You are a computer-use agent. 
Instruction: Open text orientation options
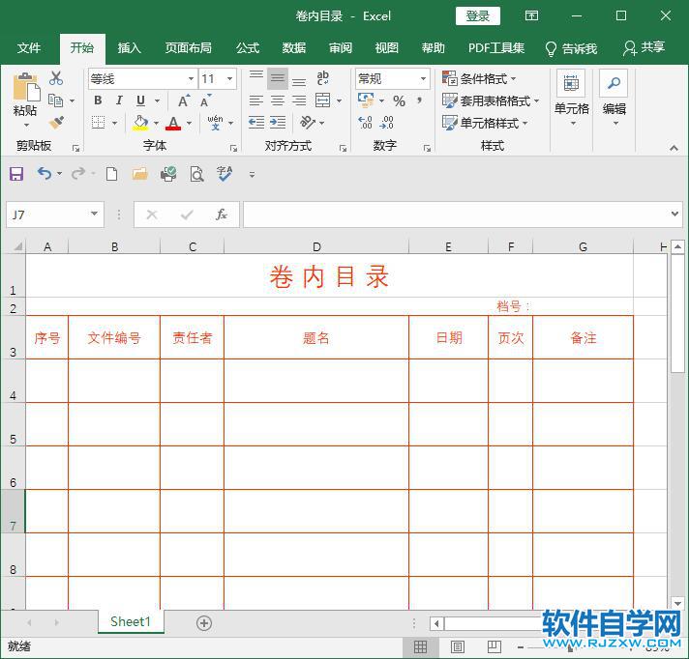(307, 123)
